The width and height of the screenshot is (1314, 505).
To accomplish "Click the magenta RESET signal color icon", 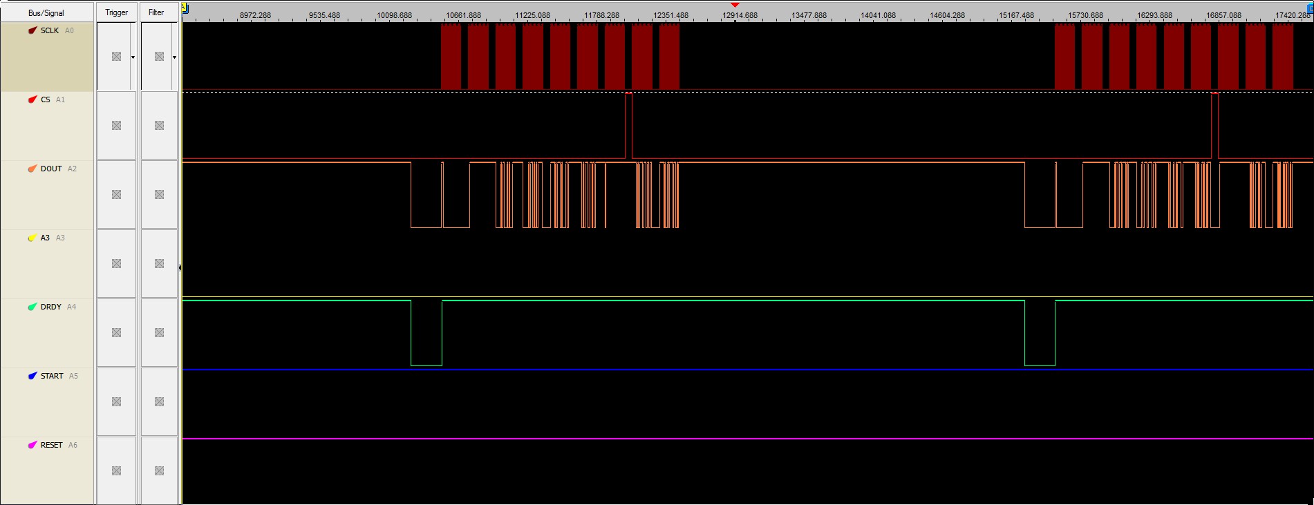I will click(x=32, y=445).
